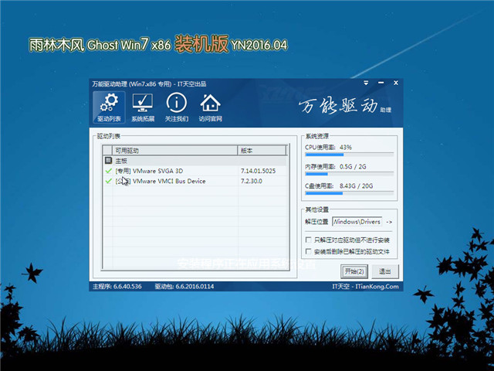The image size is (494, 371).
Task: Click the 可用驱动 column header
Action: [x=174, y=150]
